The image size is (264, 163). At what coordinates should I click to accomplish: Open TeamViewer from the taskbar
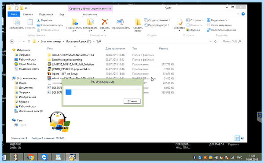pos(44,157)
